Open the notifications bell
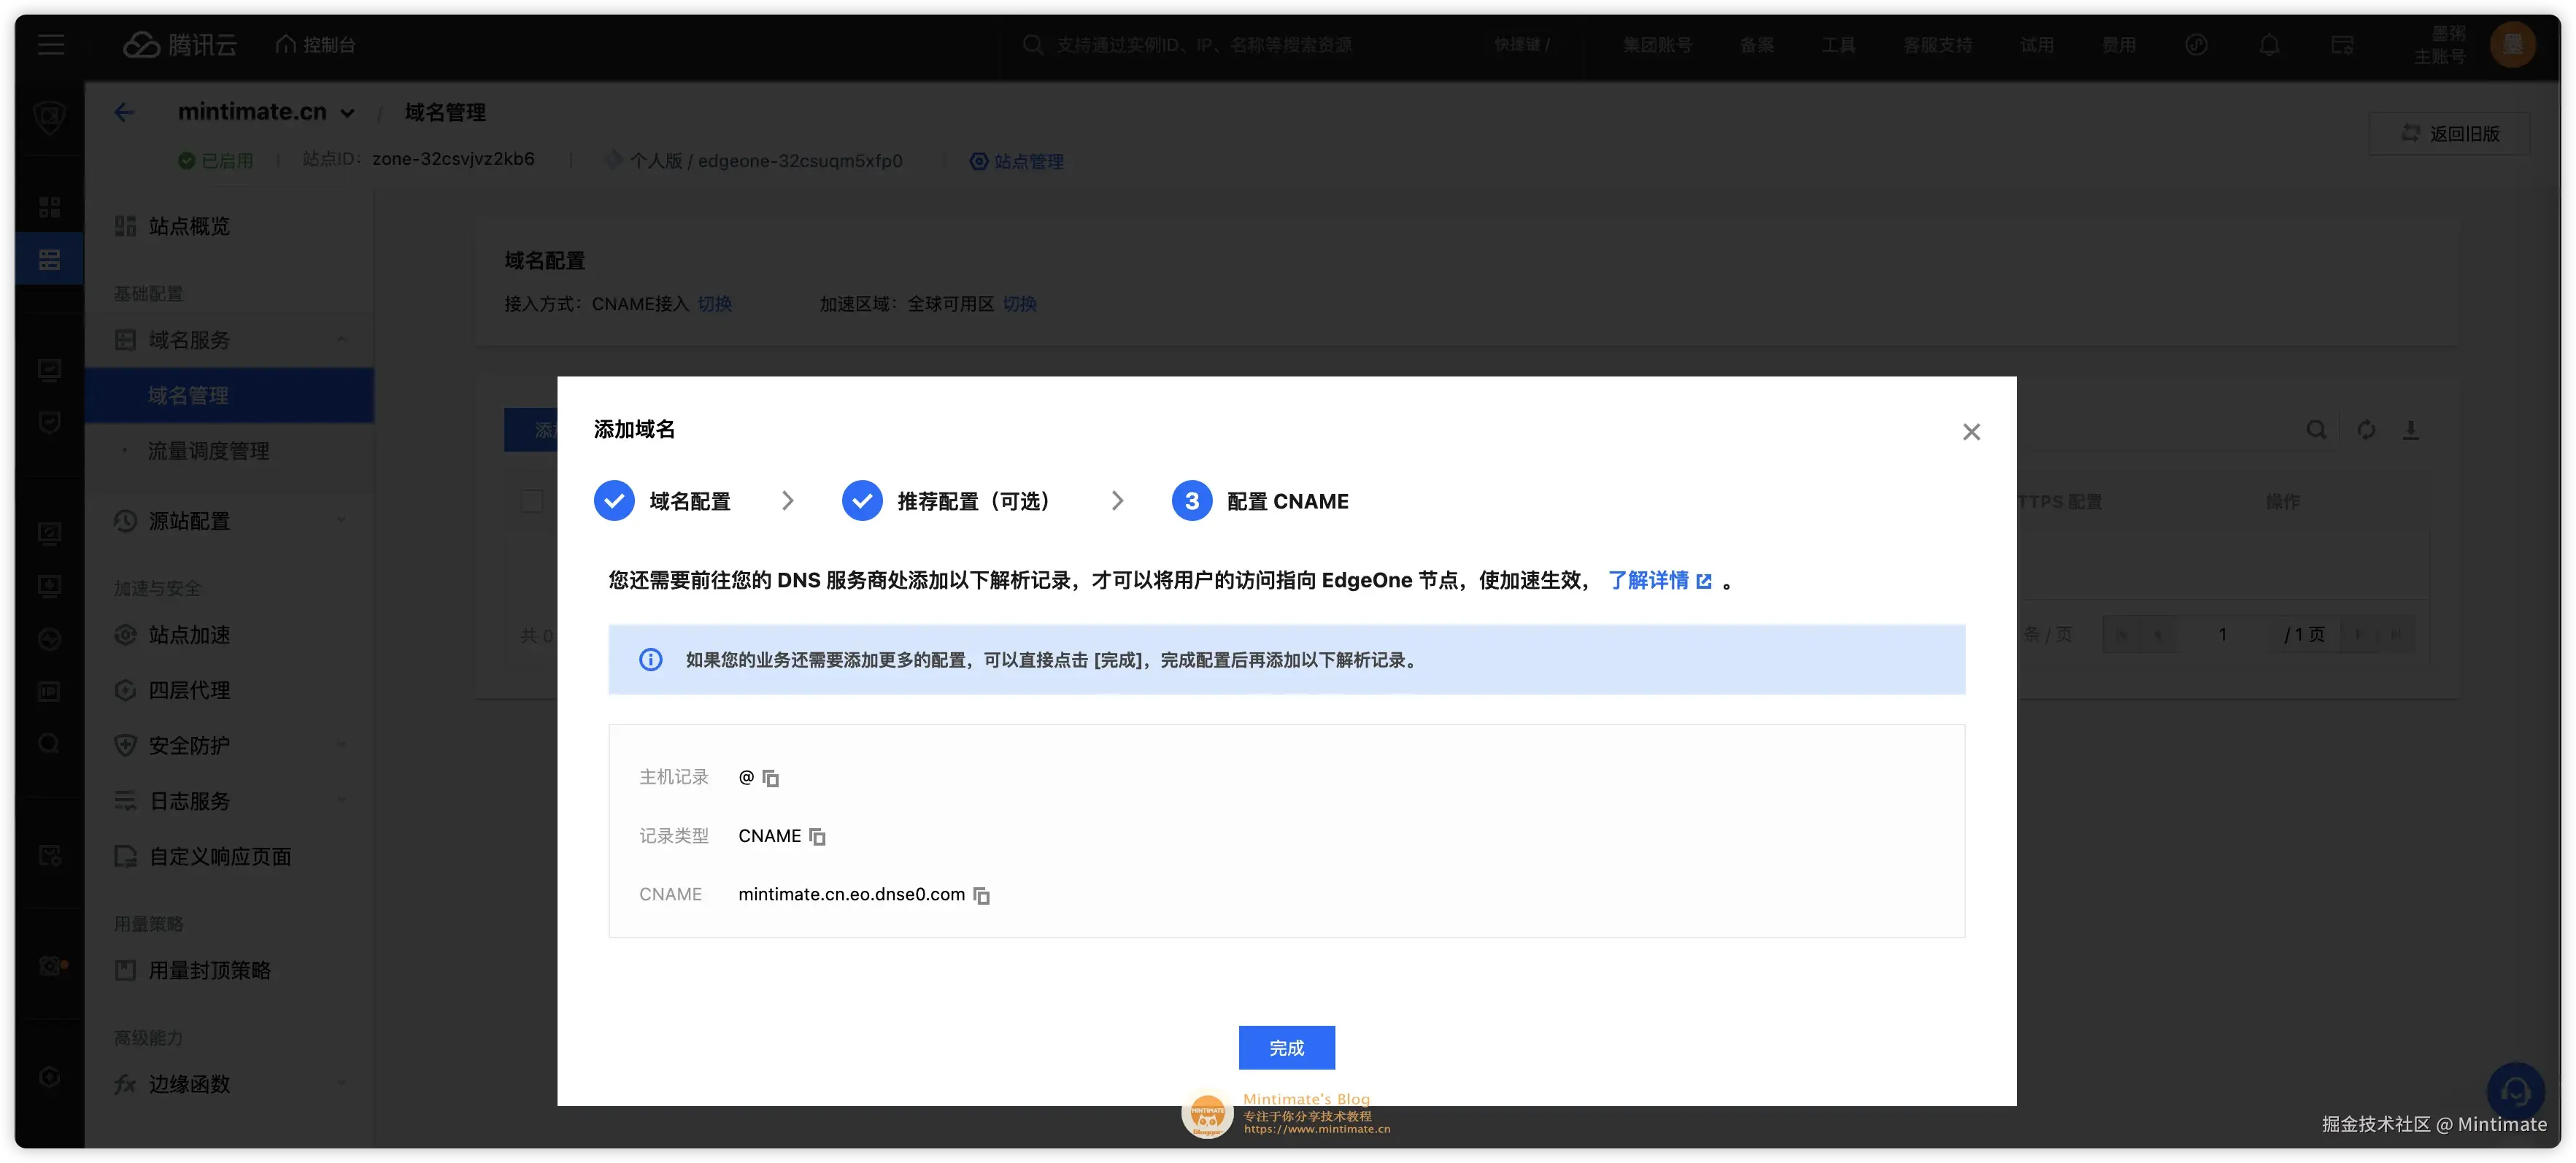Viewport: 2576px width, 1163px height. 2269,44
